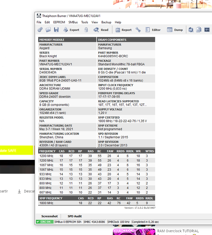Click manufacturing date 'May 3-7 / Week 18, 2021'

[x=56, y=129]
